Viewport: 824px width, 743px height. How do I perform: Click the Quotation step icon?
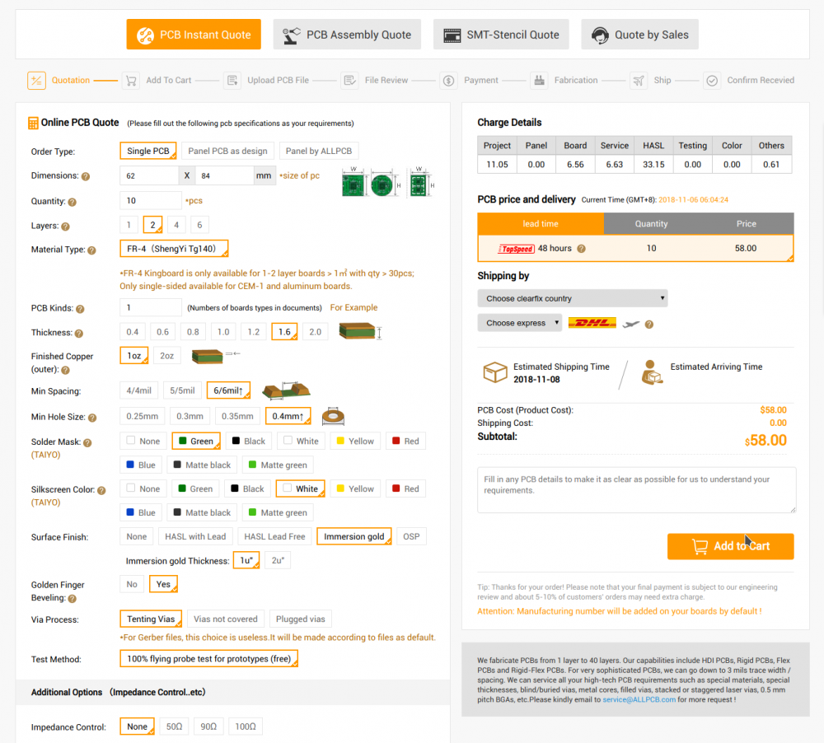tap(36, 81)
